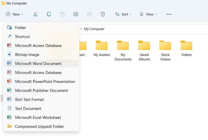This screenshot has height=140, width=208.
Task: Open the three-dot See more menu
Action: 169,14
